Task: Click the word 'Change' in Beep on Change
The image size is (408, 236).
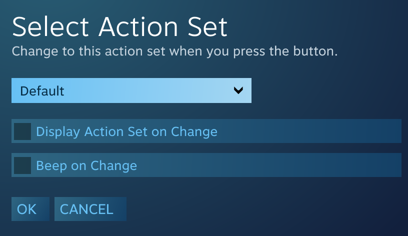Action: (113, 165)
